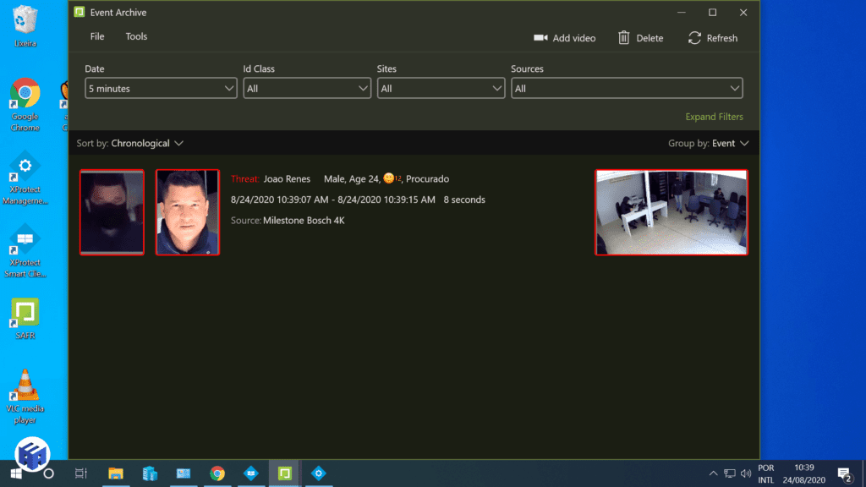
Task: Click the Delete trash icon
Action: [x=623, y=38]
